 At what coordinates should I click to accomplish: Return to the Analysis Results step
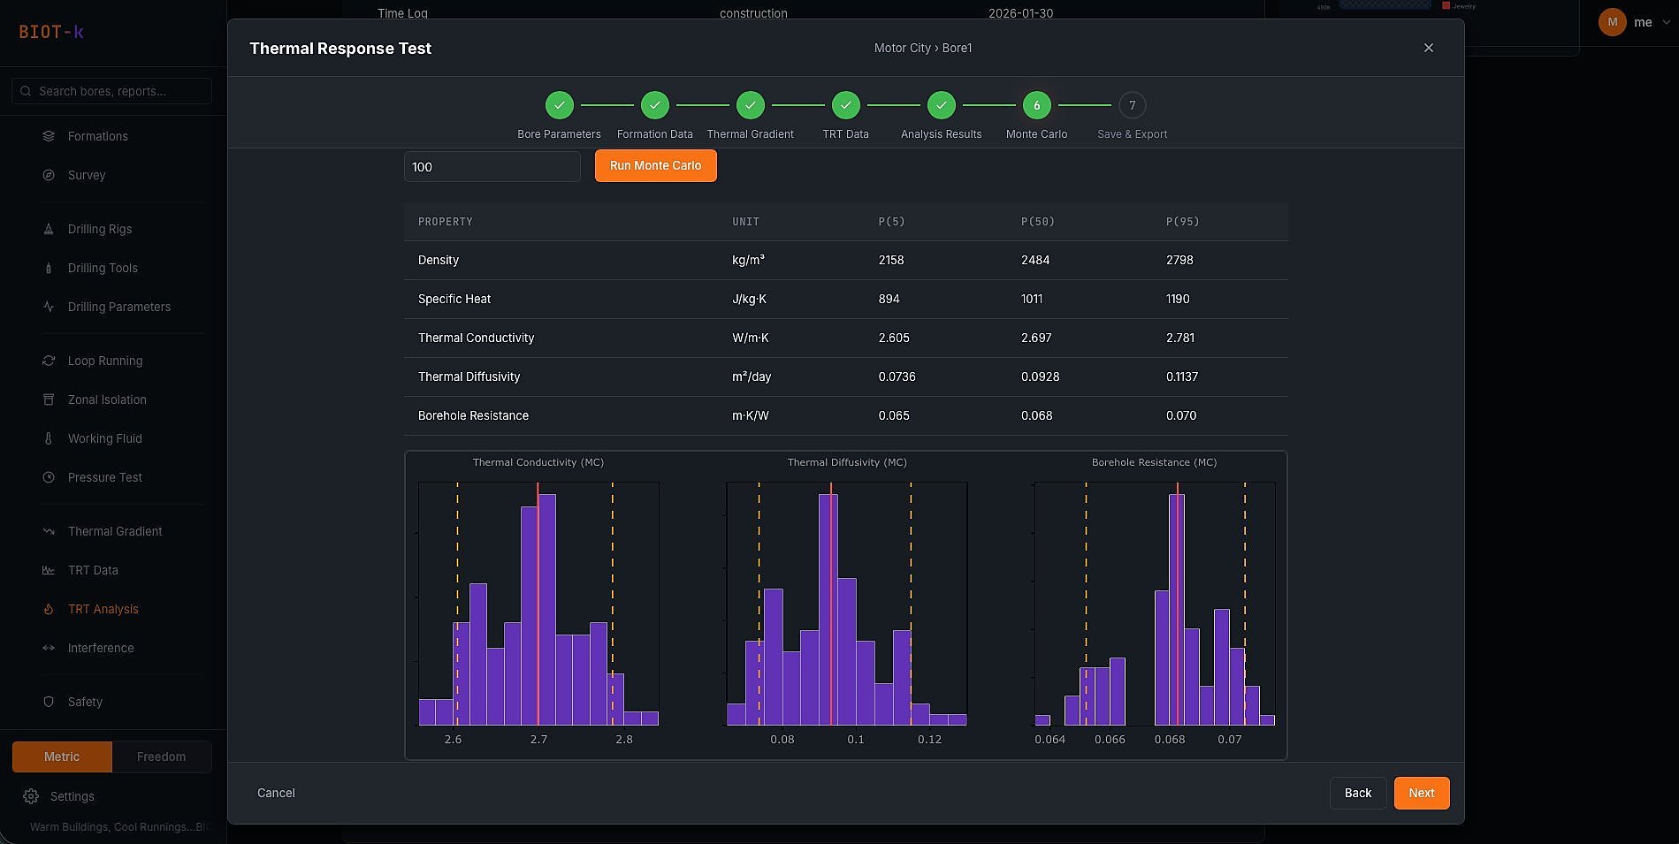(x=941, y=105)
